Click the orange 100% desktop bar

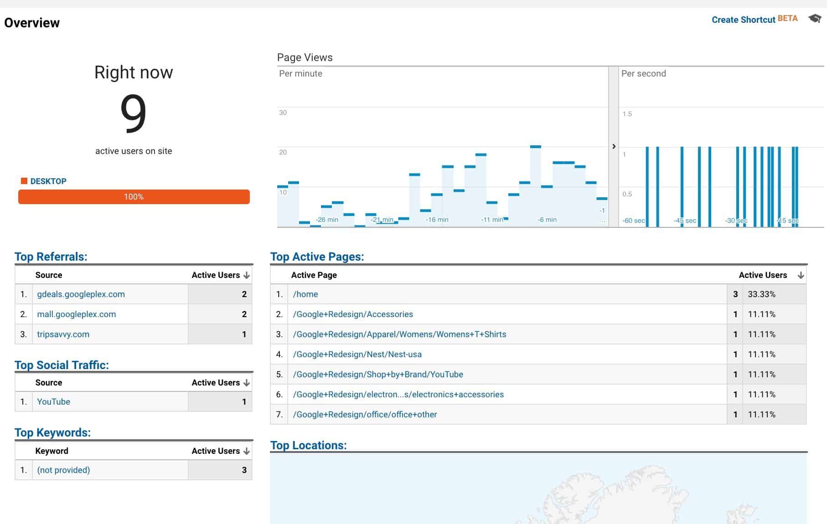click(x=134, y=197)
